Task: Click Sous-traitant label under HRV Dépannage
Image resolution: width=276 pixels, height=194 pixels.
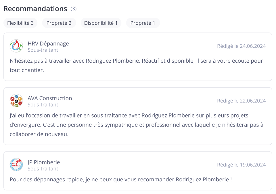Action: coord(43,50)
